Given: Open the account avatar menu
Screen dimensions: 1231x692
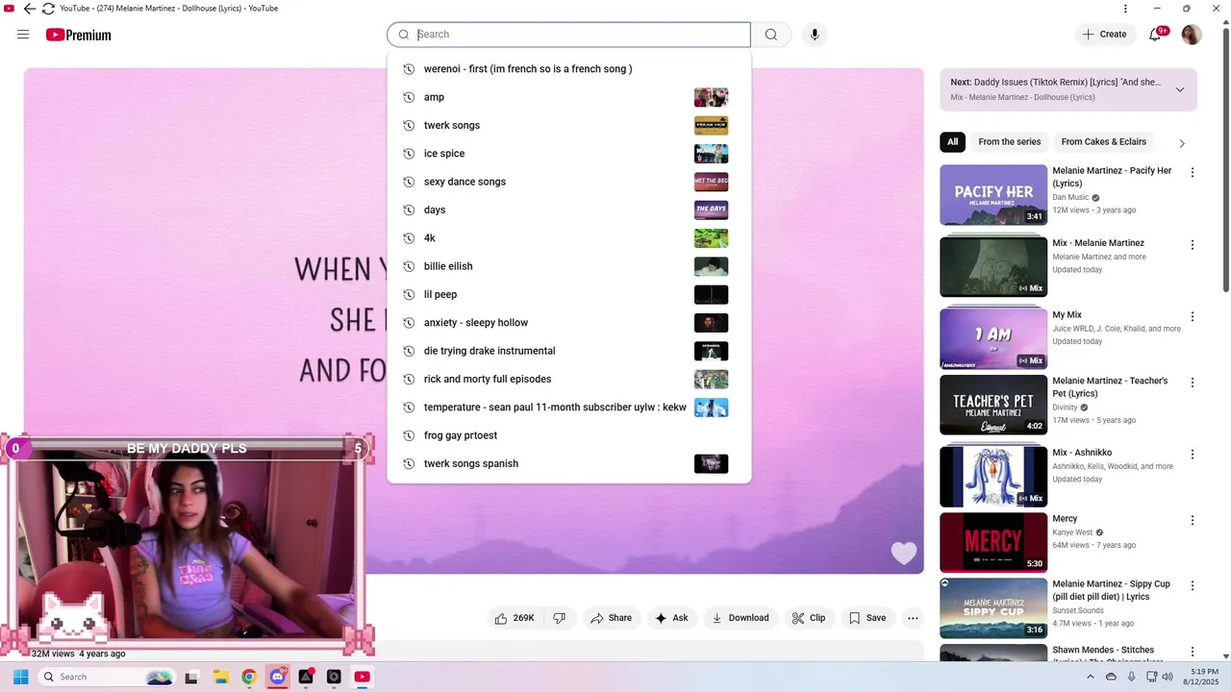Looking at the screenshot, I should [1191, 35].
